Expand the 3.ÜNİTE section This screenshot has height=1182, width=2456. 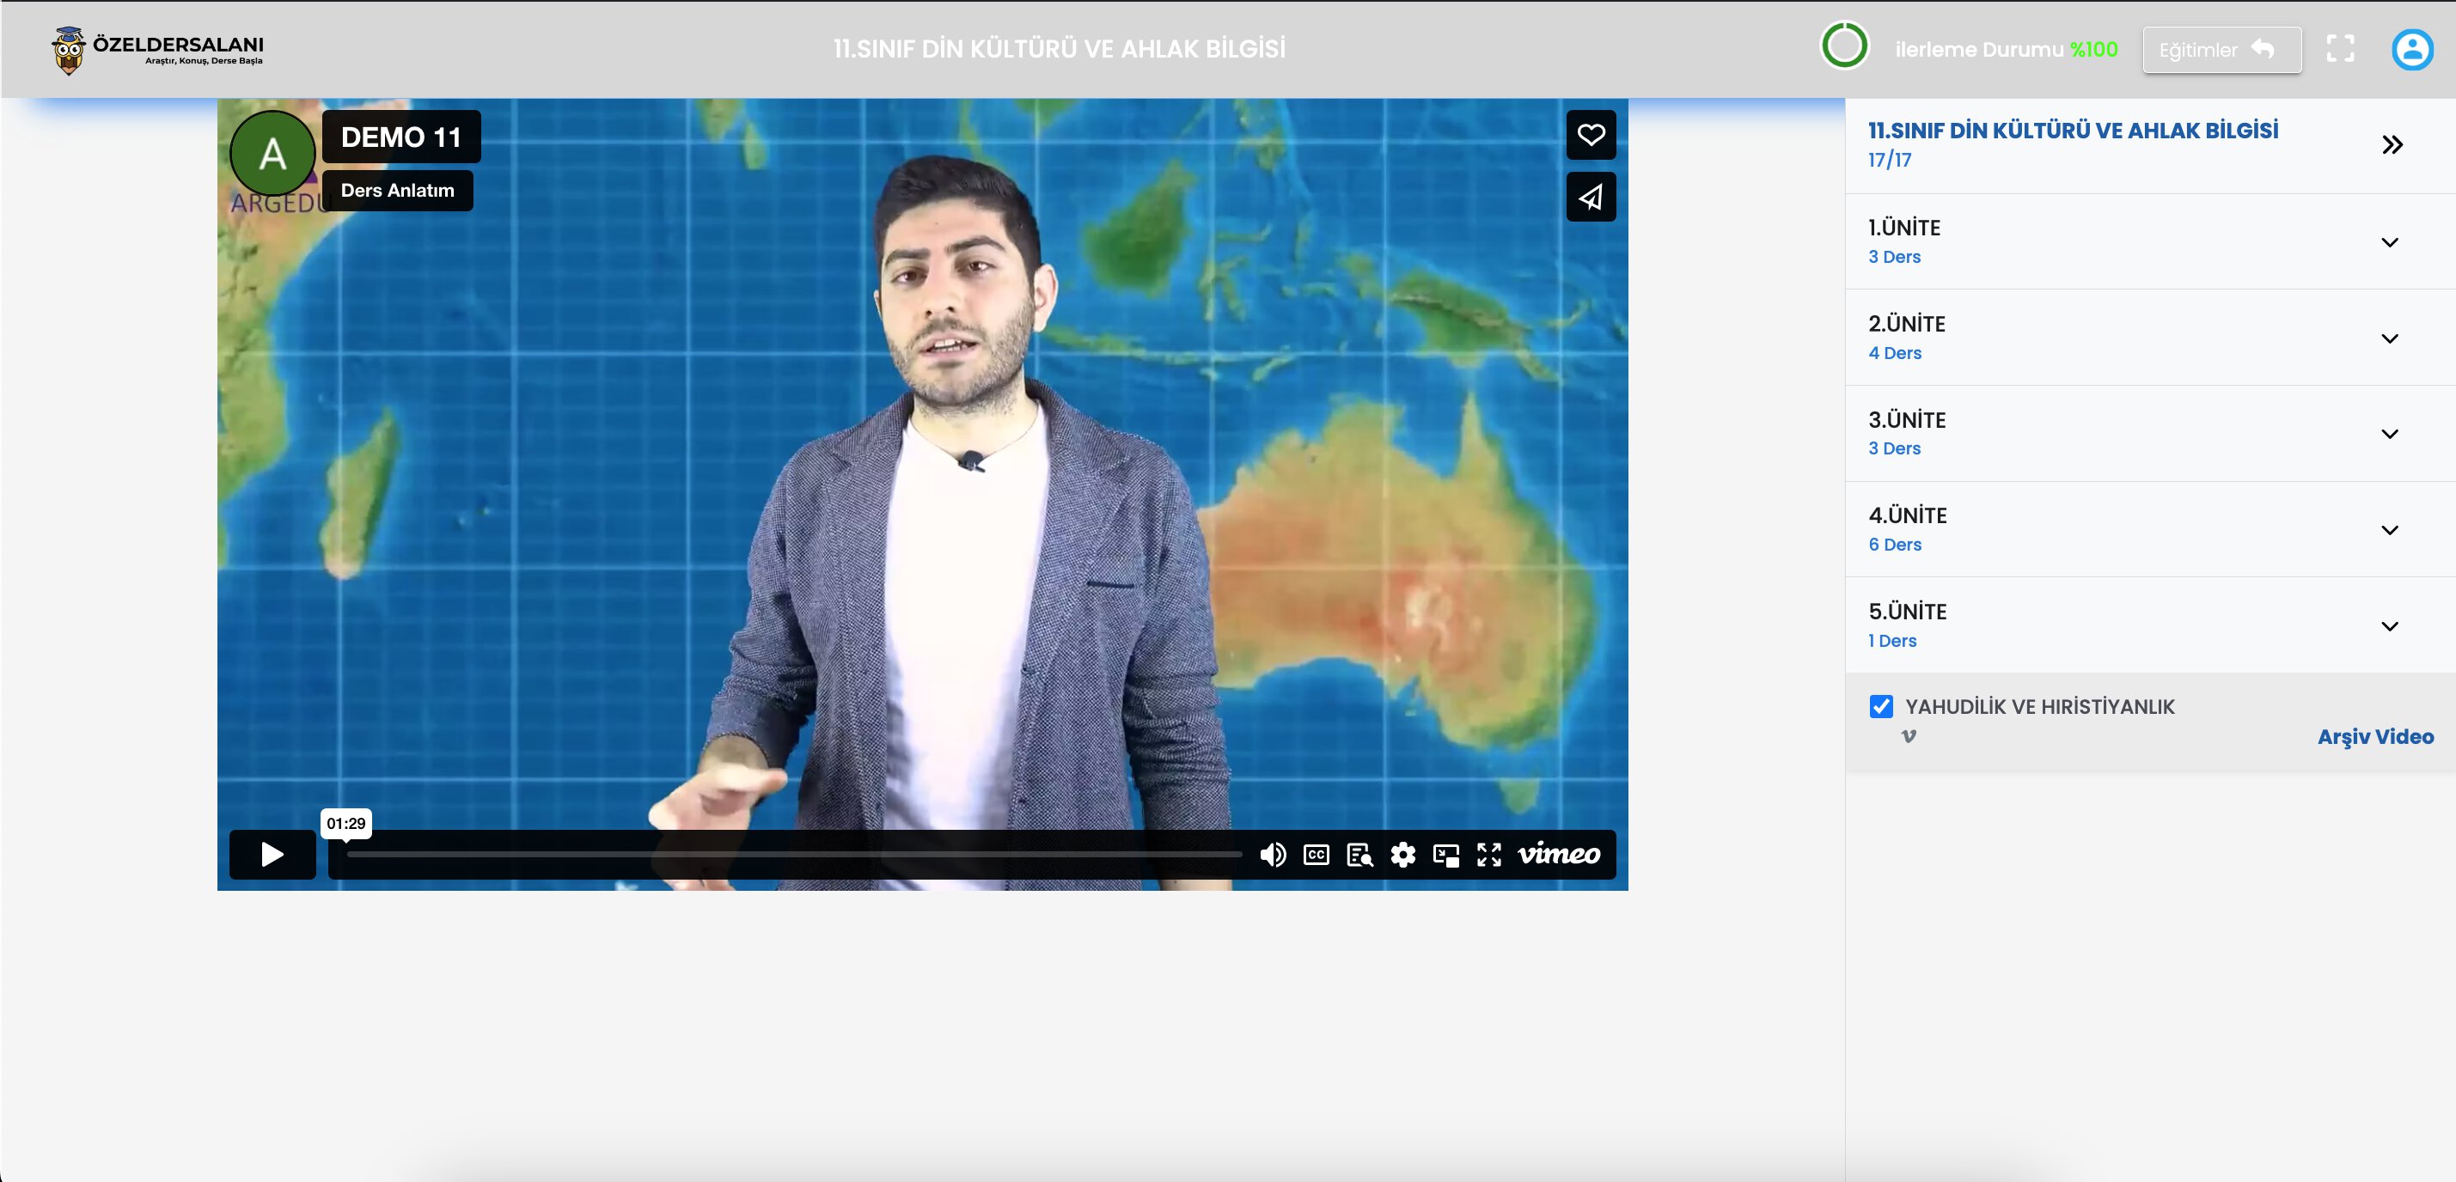[x=2388, y=434]
